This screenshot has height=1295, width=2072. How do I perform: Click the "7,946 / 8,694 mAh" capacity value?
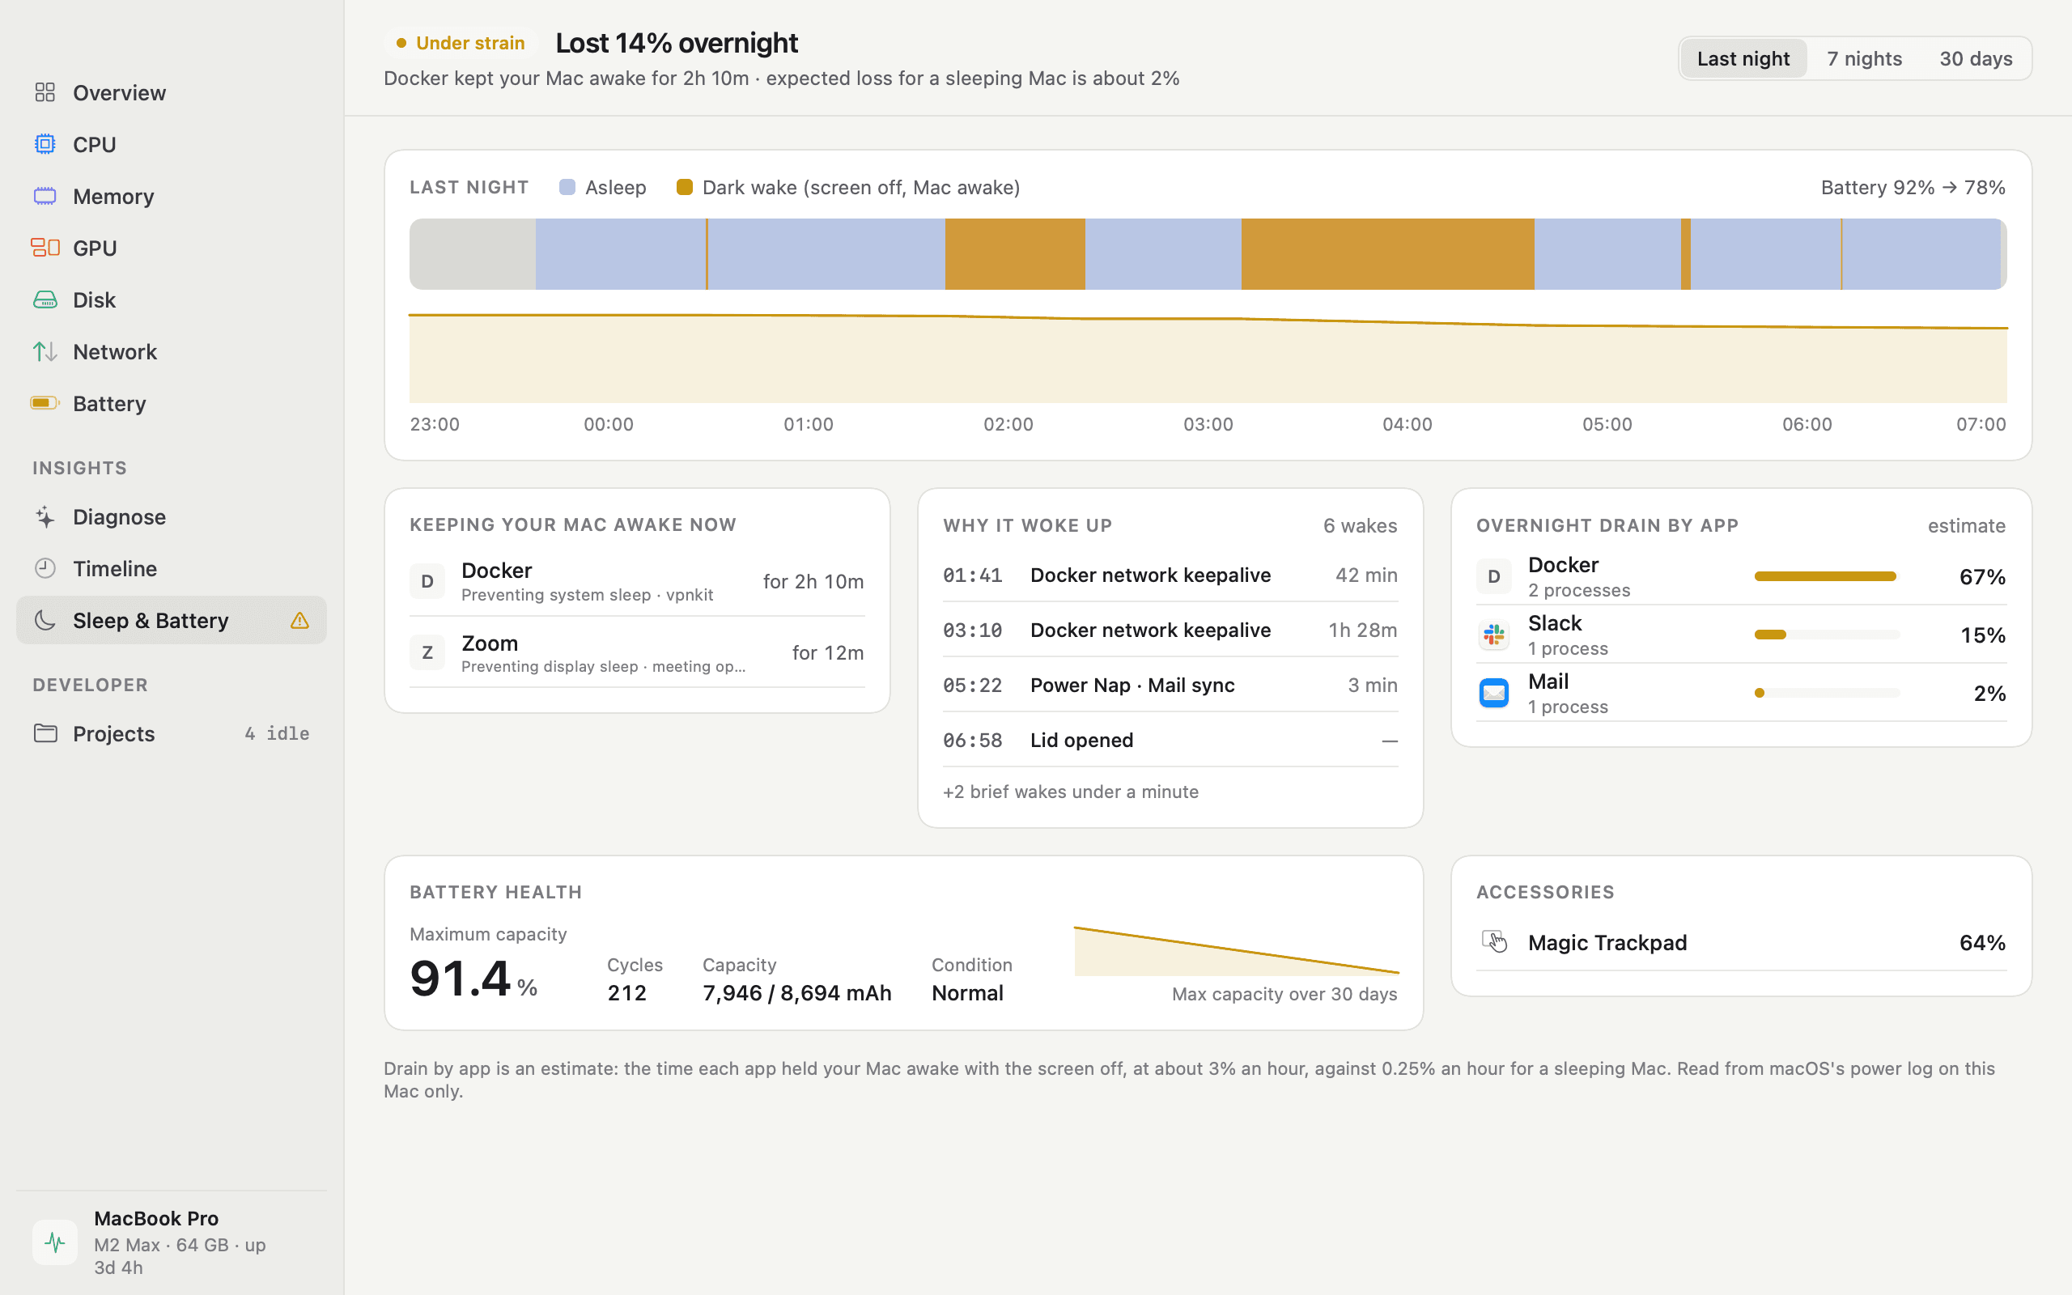(x=796, y=992)
